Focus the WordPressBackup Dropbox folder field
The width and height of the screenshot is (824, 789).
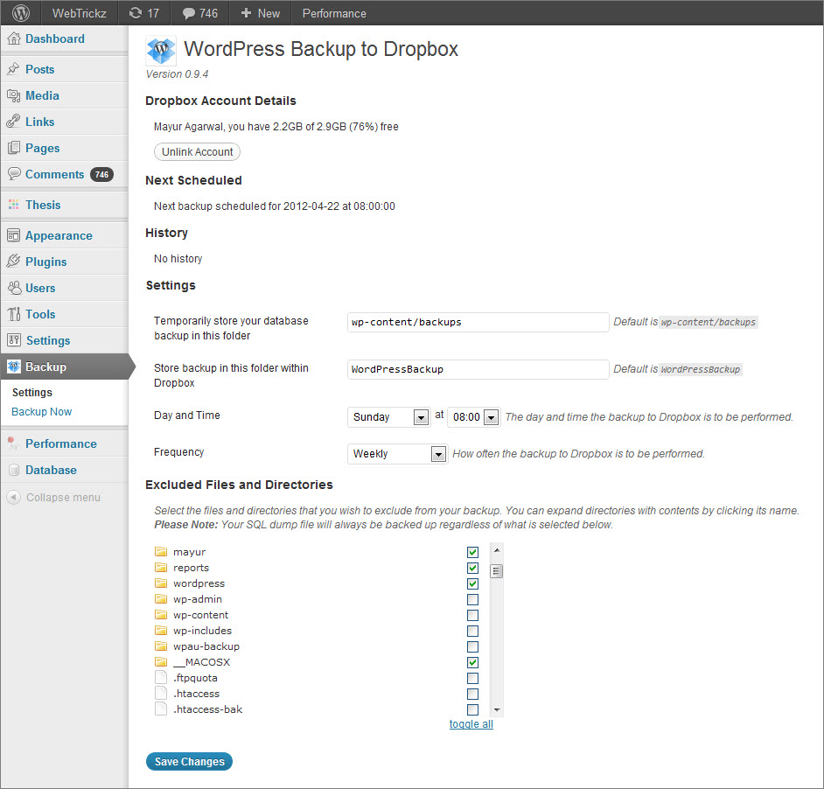[478, 369]
